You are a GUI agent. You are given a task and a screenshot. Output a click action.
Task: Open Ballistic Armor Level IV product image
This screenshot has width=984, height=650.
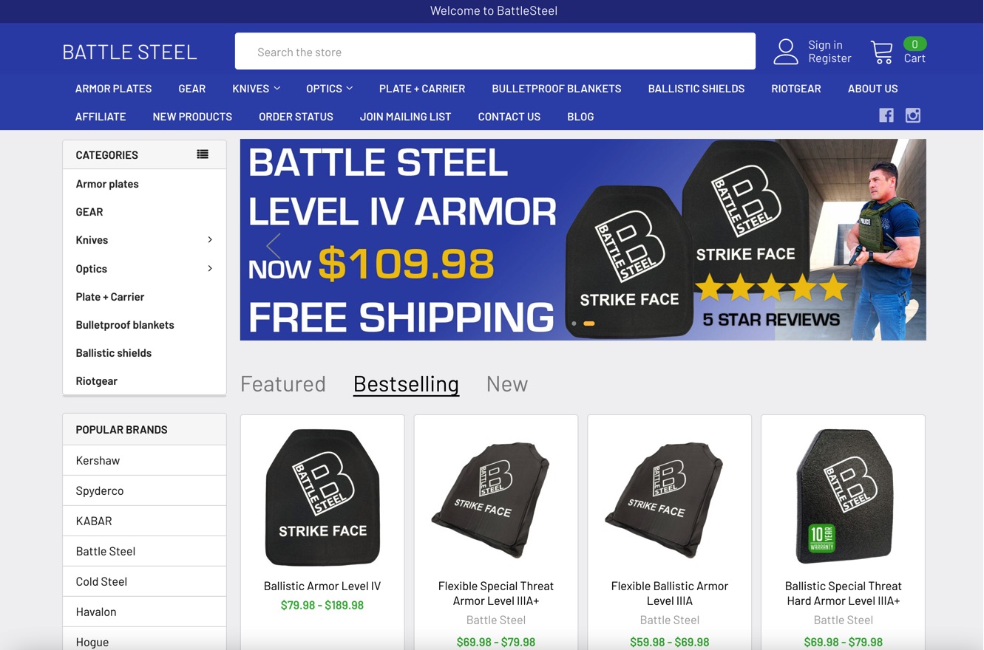322,497
